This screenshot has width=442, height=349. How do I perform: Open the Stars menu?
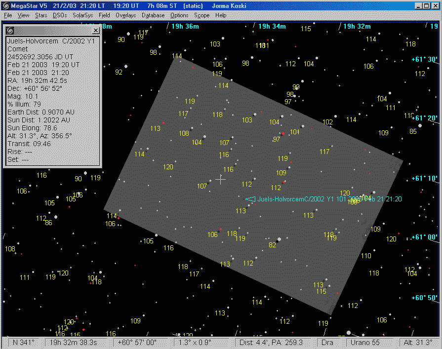pyautogui.click(x=40, y=15)
